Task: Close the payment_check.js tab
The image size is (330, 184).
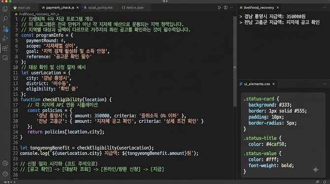Action: [78, 7]
